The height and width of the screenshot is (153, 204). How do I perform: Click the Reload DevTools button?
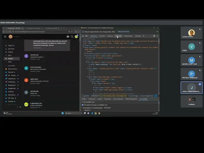pos(124,32)
